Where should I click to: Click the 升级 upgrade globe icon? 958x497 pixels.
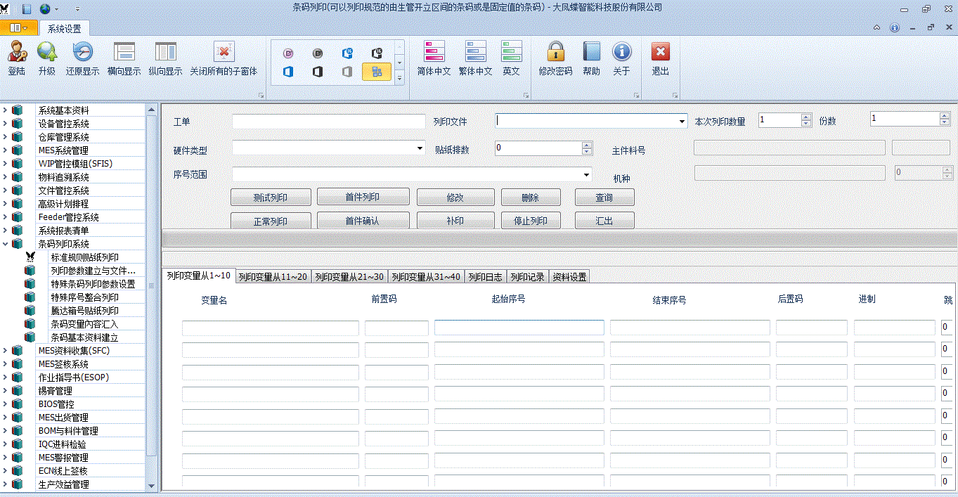(47, 53)
